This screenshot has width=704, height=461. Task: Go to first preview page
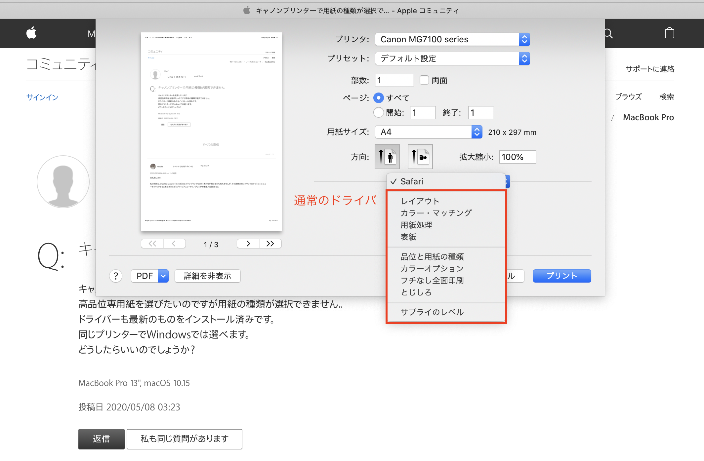pyautogui.click(x=152, y=244)
